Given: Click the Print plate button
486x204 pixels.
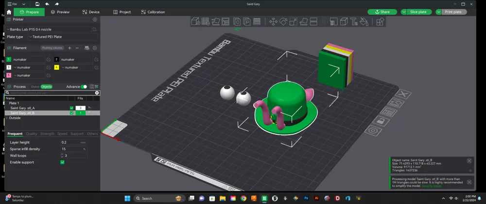Looking at the screenshot, I should [x=453, y=12].
